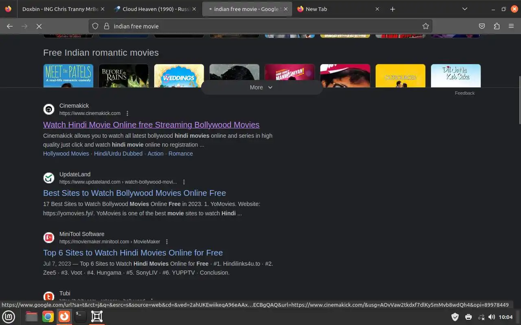The width and height of the screenshot is (521, 325).
Task: Open the Hindi/Urdu Dubbed sitelink
Action: 118,154
